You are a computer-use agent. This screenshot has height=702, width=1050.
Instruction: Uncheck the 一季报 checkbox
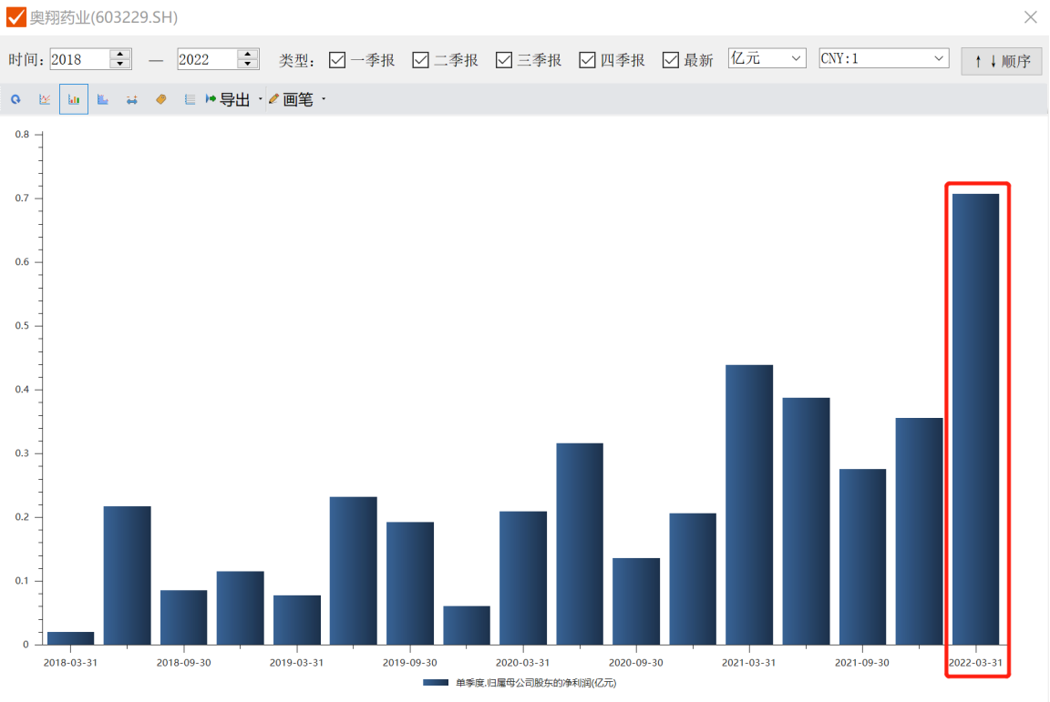click(337, 60)
